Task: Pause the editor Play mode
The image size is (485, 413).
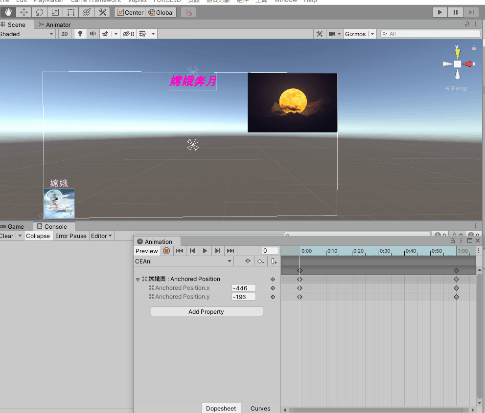Action: pyautogui.click(x=456, y=12)
